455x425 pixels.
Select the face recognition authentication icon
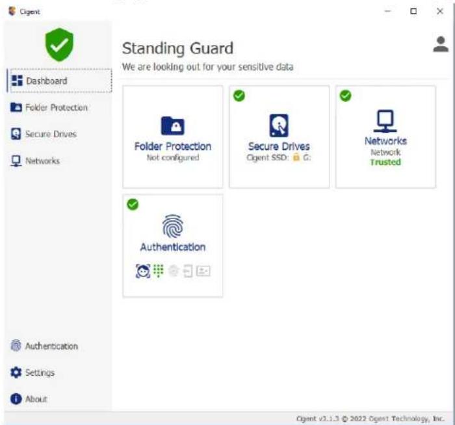click(x=144, y=271)
